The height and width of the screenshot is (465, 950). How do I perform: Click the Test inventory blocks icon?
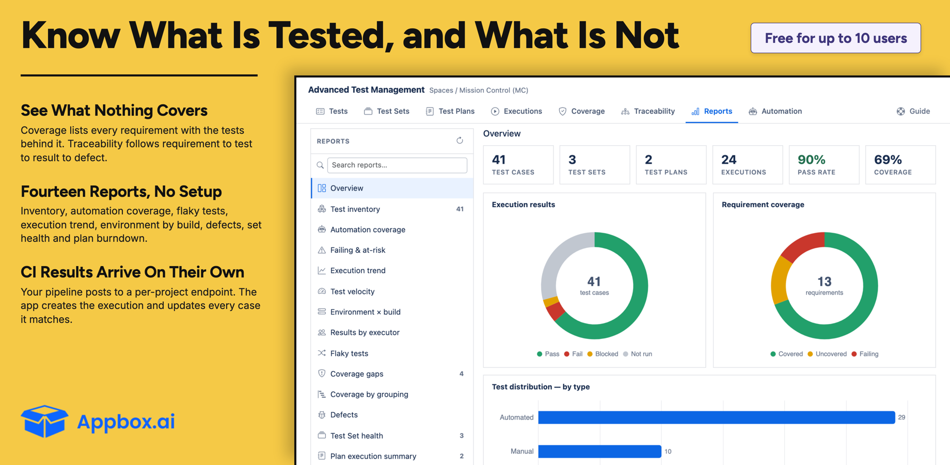322,209
